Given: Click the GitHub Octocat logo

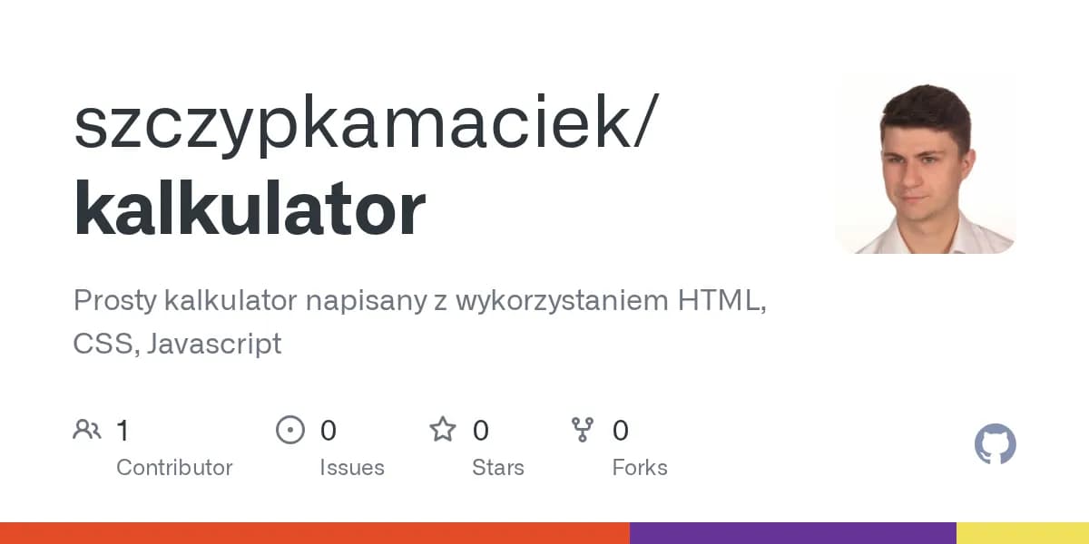Looking at the screenshot, I should (x=995, y=445).
